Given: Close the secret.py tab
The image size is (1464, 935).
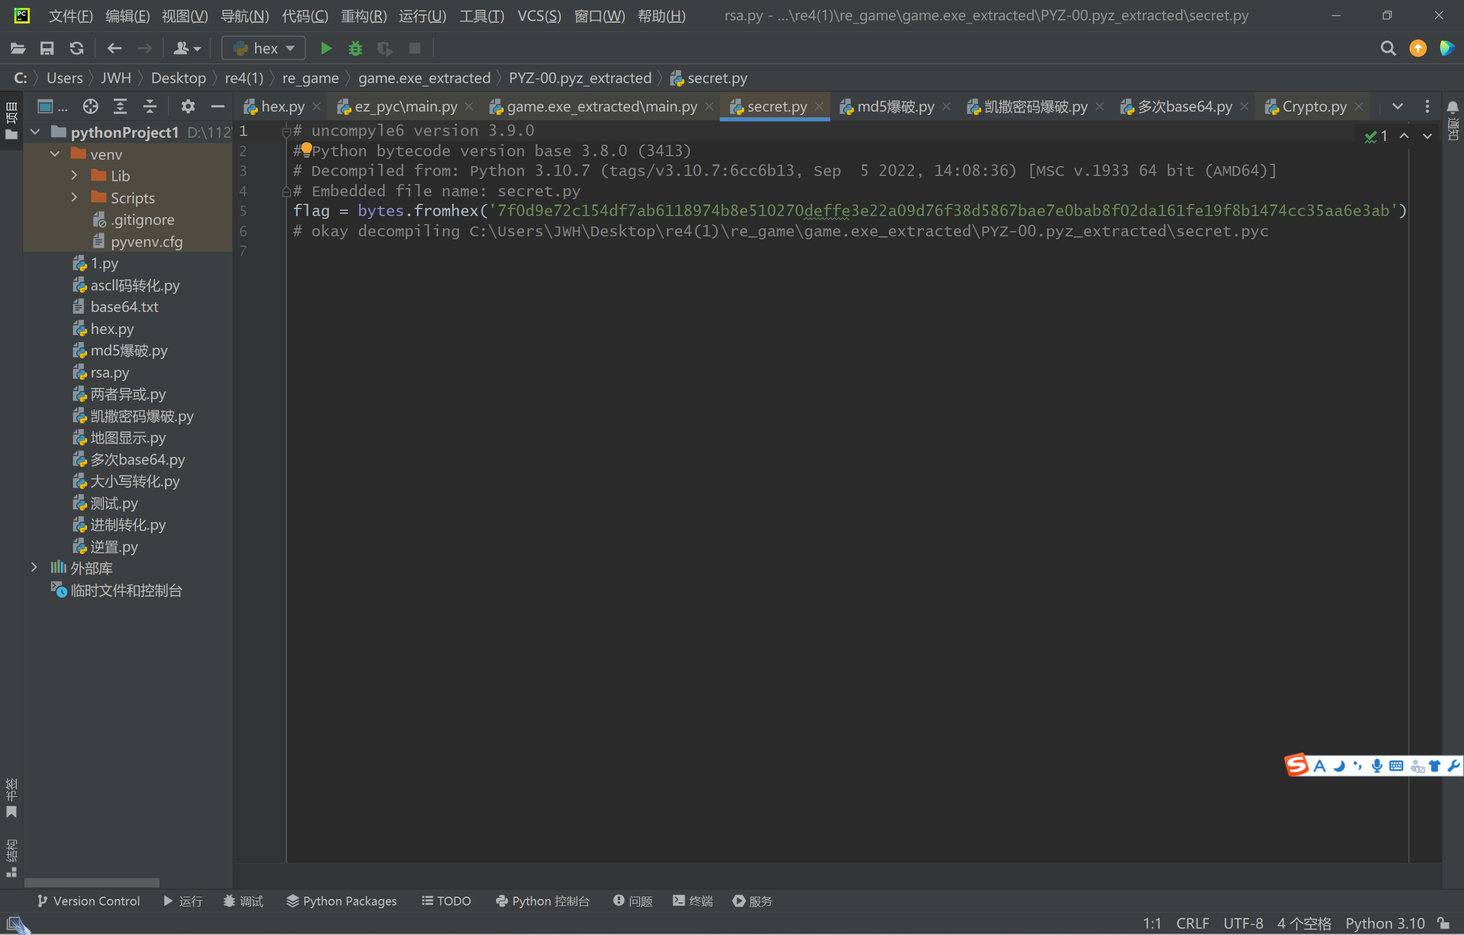Looking at the screenshot, I should [819, 106].
